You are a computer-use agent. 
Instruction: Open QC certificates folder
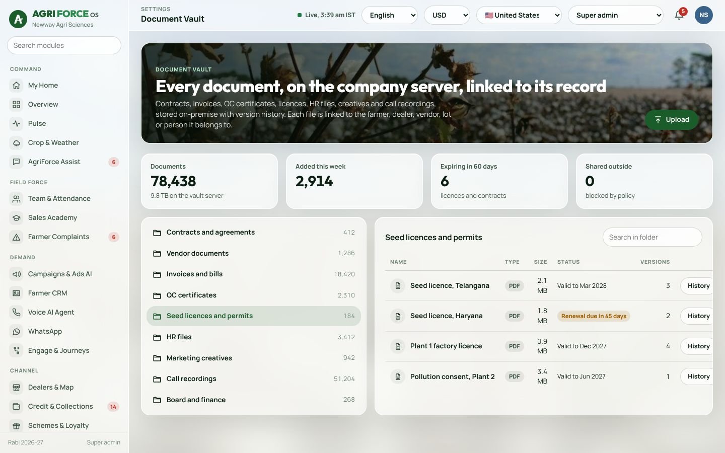tap(254, 295)
